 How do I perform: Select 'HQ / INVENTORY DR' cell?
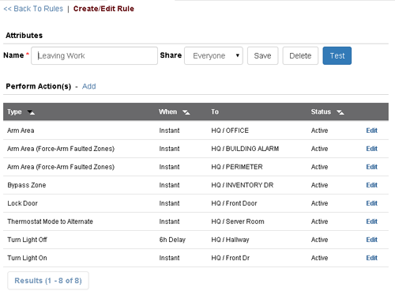coord(243,185)
